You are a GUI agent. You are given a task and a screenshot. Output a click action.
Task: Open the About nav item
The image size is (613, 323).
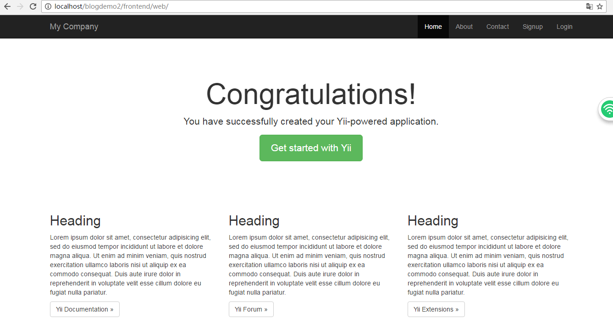[464, 27]
